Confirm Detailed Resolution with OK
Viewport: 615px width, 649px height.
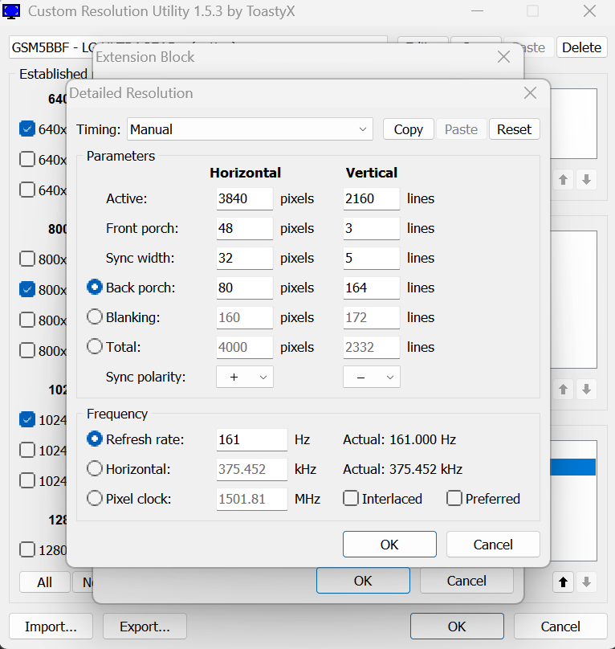pos(389,545)
